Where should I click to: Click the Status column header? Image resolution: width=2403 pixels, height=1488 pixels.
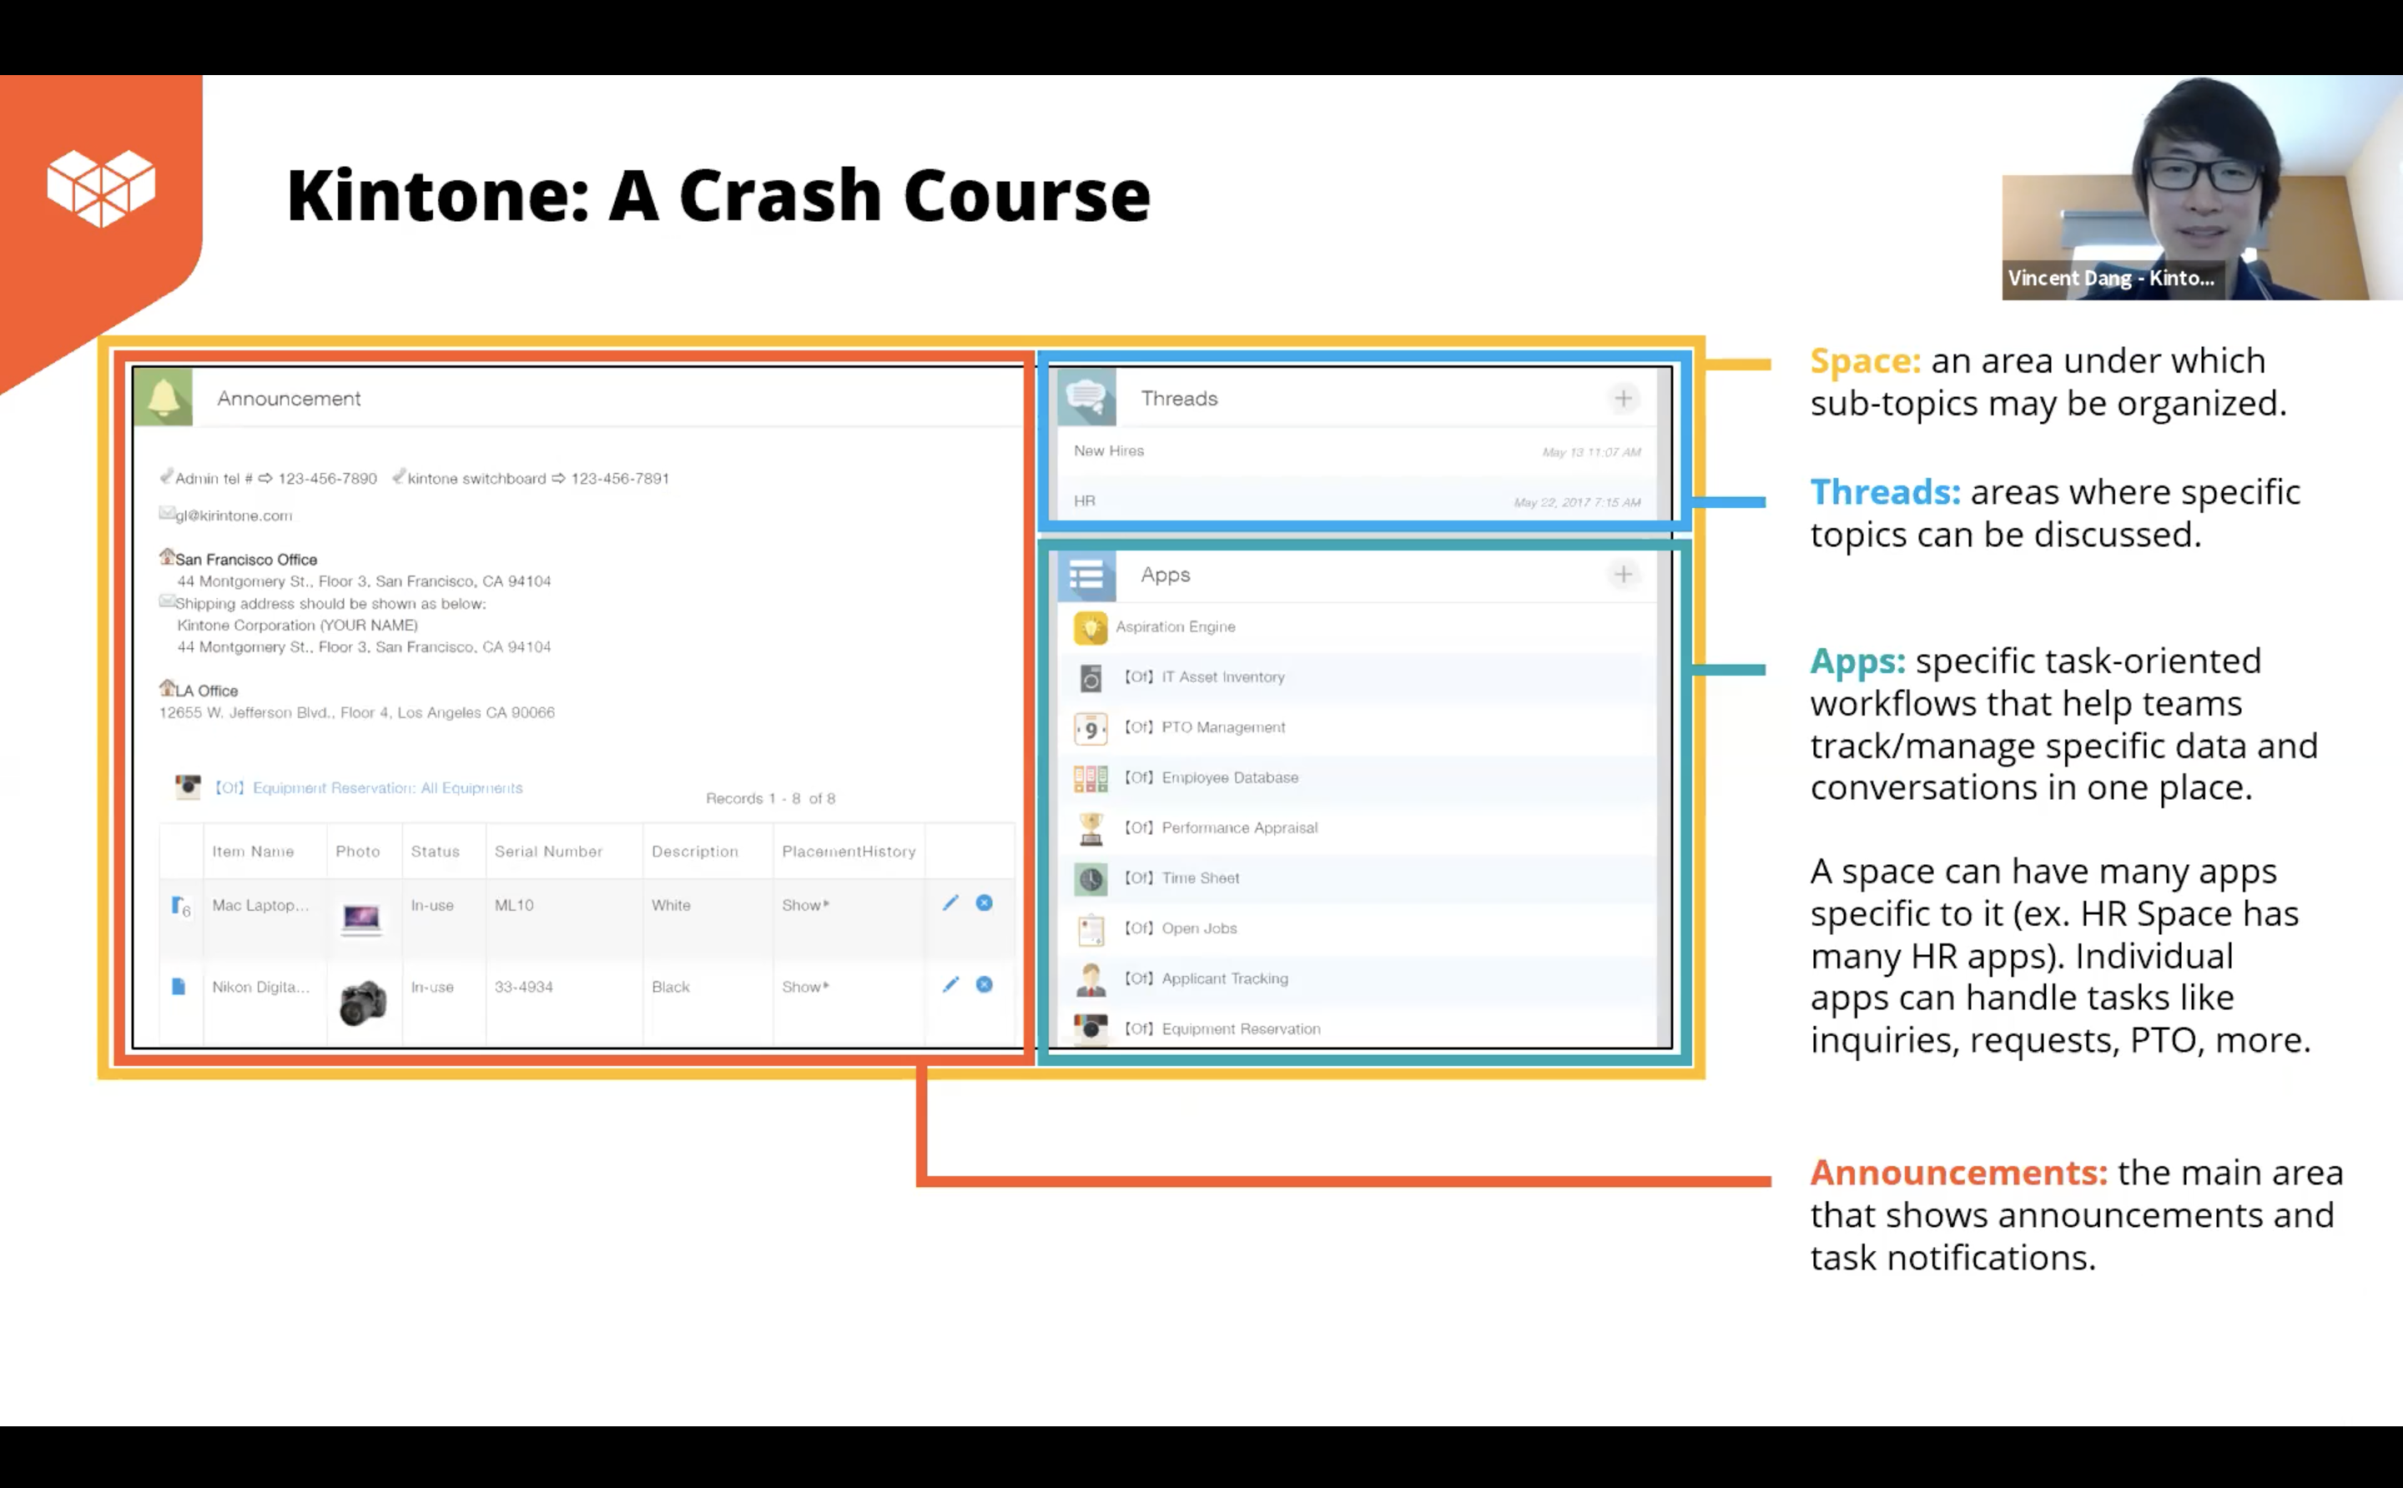[435, 852]
